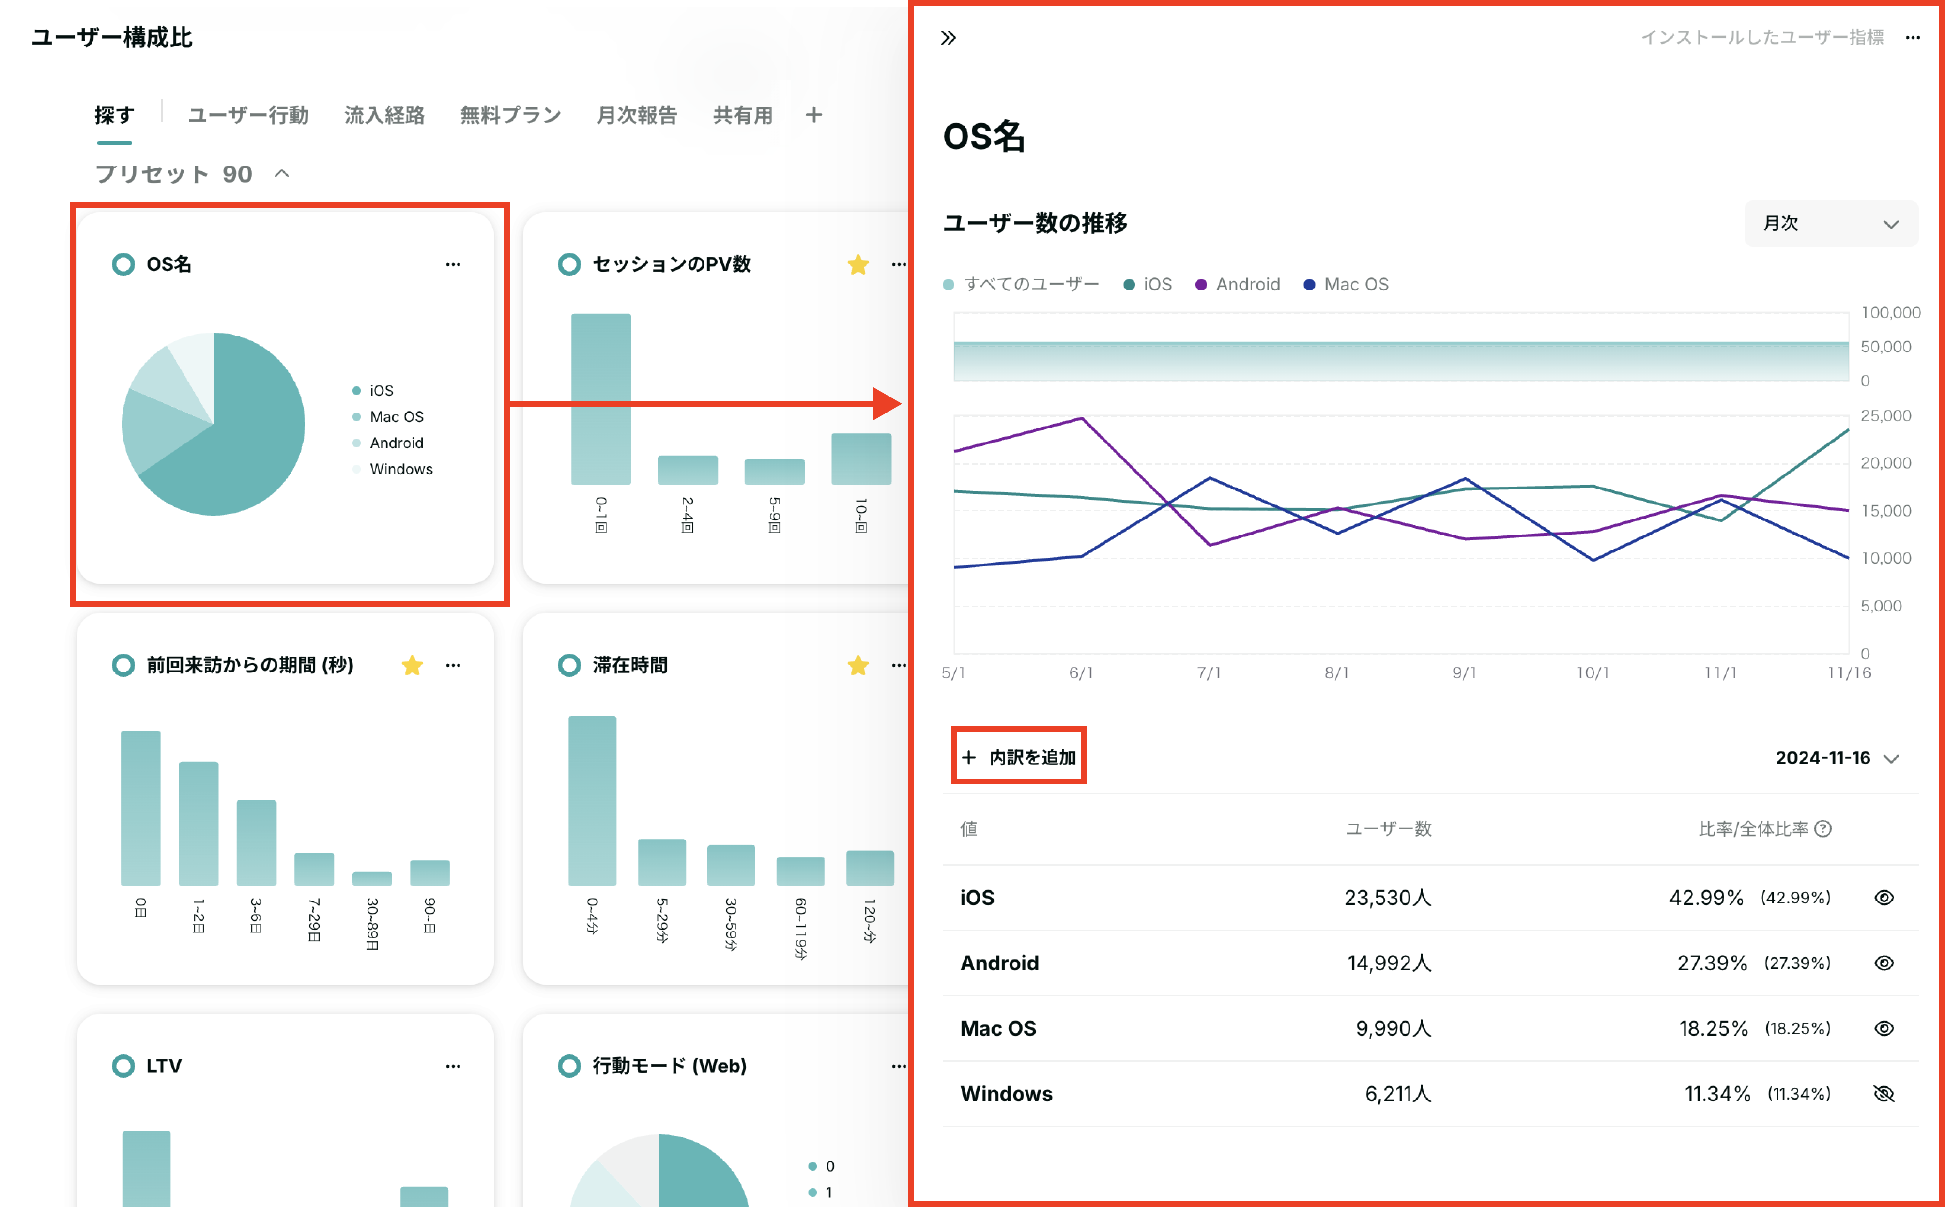Unstar the 前回来訪からの期間 card
The image size is (1945, 1207).
point(412,665)
